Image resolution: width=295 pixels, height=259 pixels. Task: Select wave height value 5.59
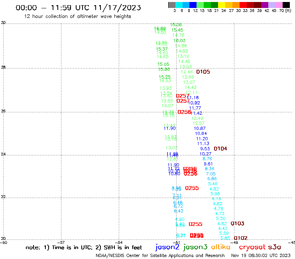224,233
